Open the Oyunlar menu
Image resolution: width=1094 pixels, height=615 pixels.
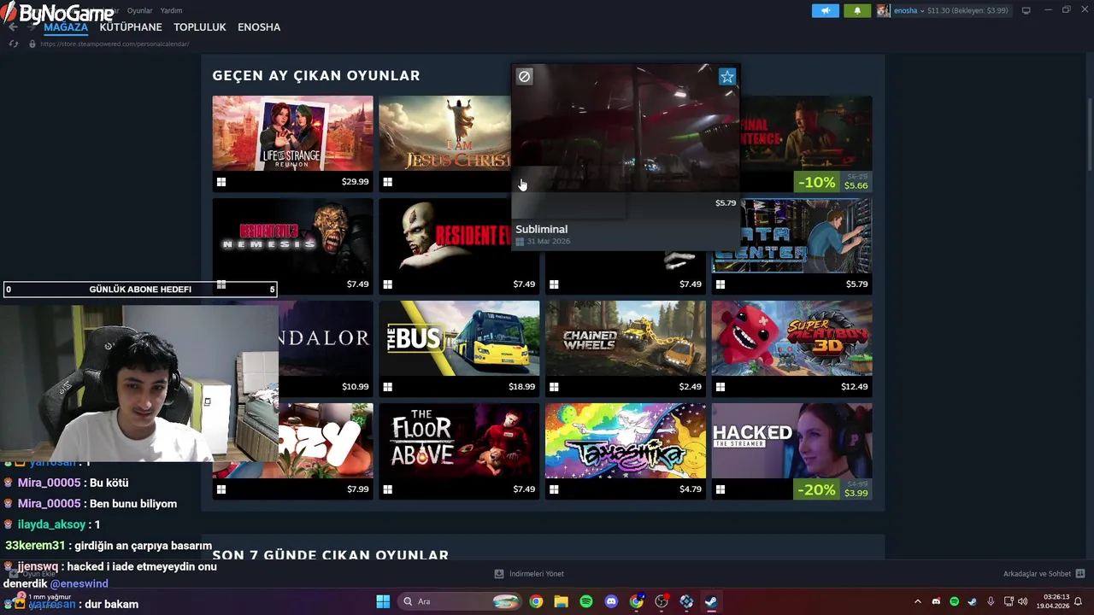pyautogui.click(x=139, y=10)
